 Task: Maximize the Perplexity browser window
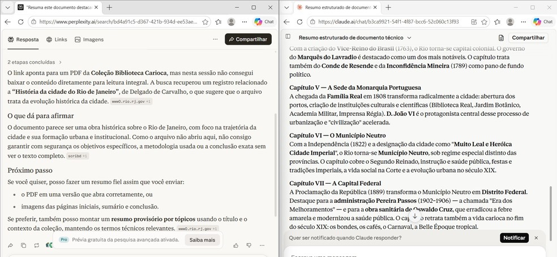coord(254,7)
